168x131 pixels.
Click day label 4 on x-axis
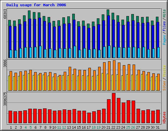click(x=26, y=127)
